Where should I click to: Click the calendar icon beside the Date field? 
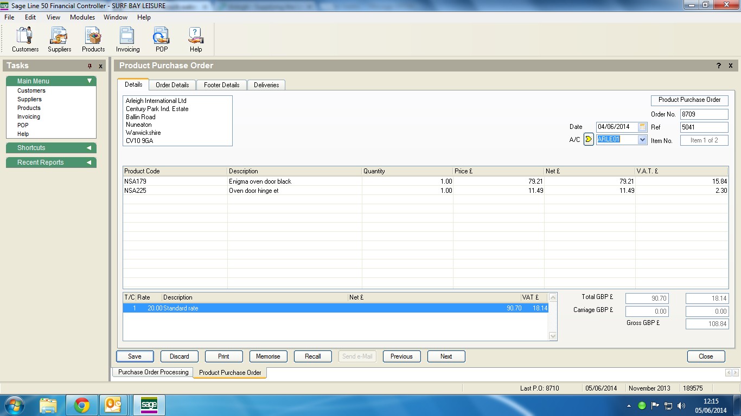[x=642, y=127]
